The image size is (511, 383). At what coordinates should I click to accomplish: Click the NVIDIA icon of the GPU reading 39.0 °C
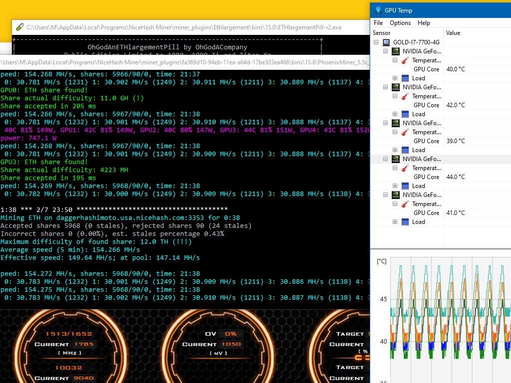396,123
